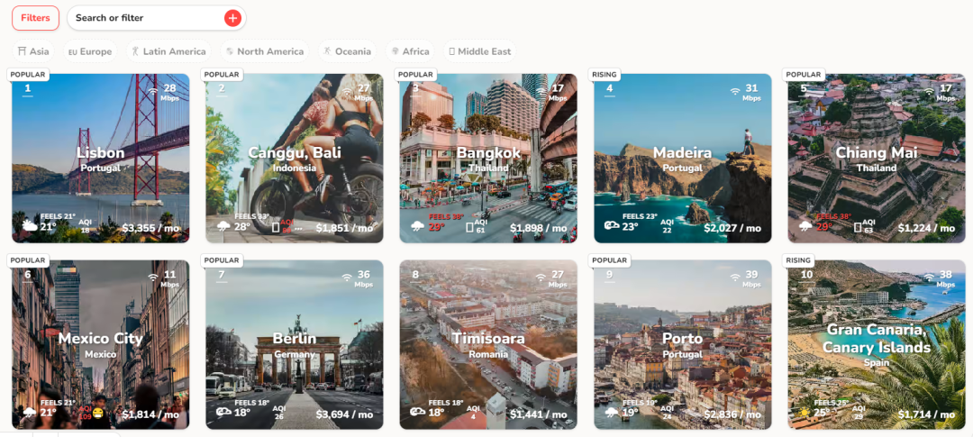Image resolution: width=973 pixels, height=437 pixels.
Task: Click the rain cloud icon on Bangkok card
Action: pos(417,227)
